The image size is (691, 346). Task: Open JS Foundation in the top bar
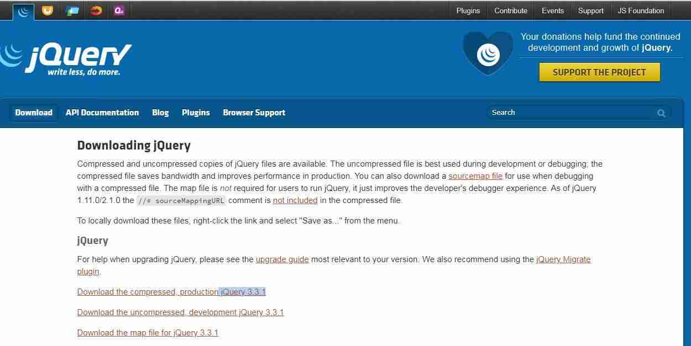pos(641,10)
